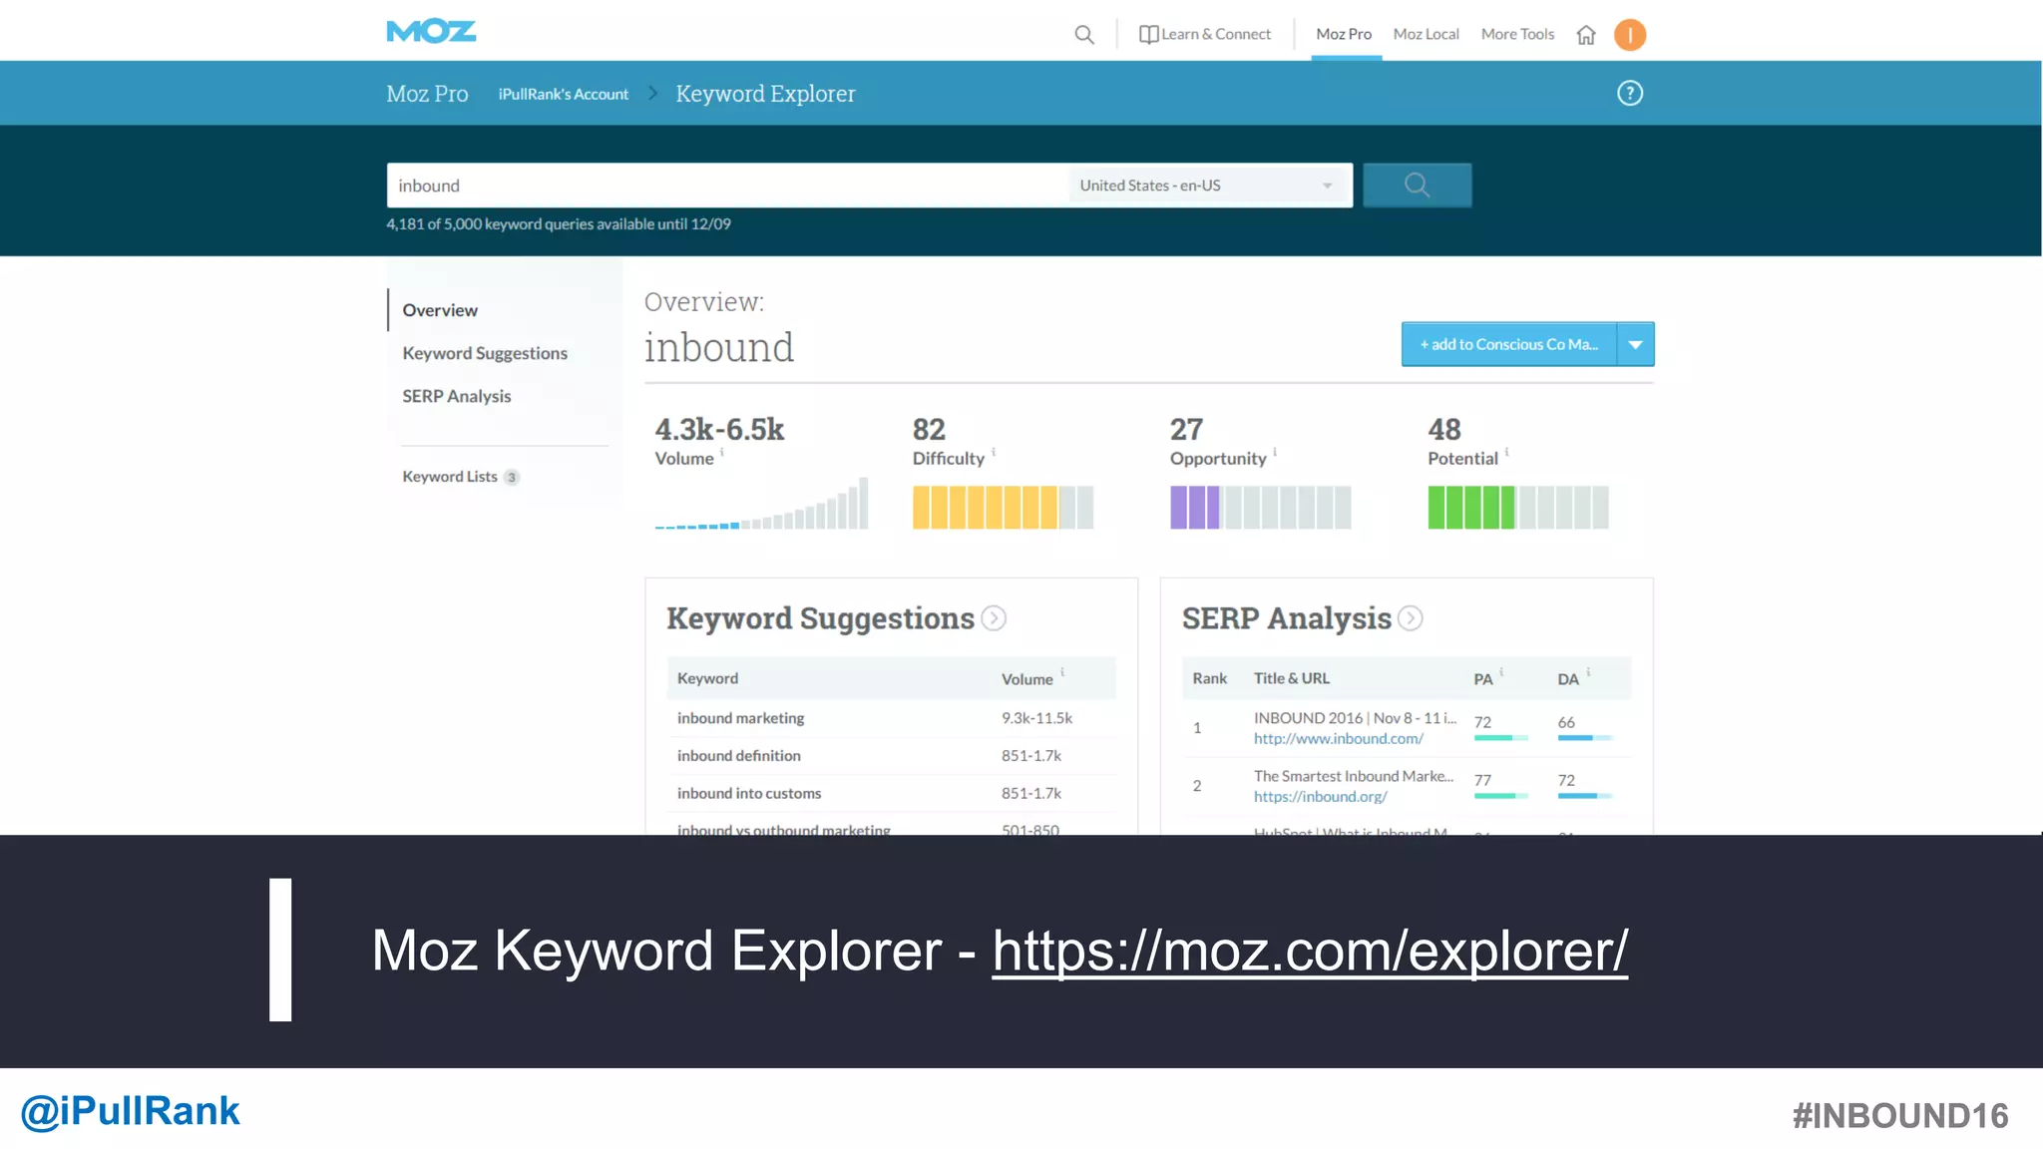Open Keyword Lists in the sidebar
This screenshot has height=1149, width=2043.
click(461, 477)
